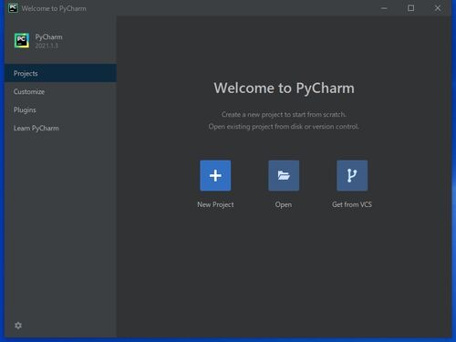
Task: Click the Get from VCS label
Action: point(352,204)
